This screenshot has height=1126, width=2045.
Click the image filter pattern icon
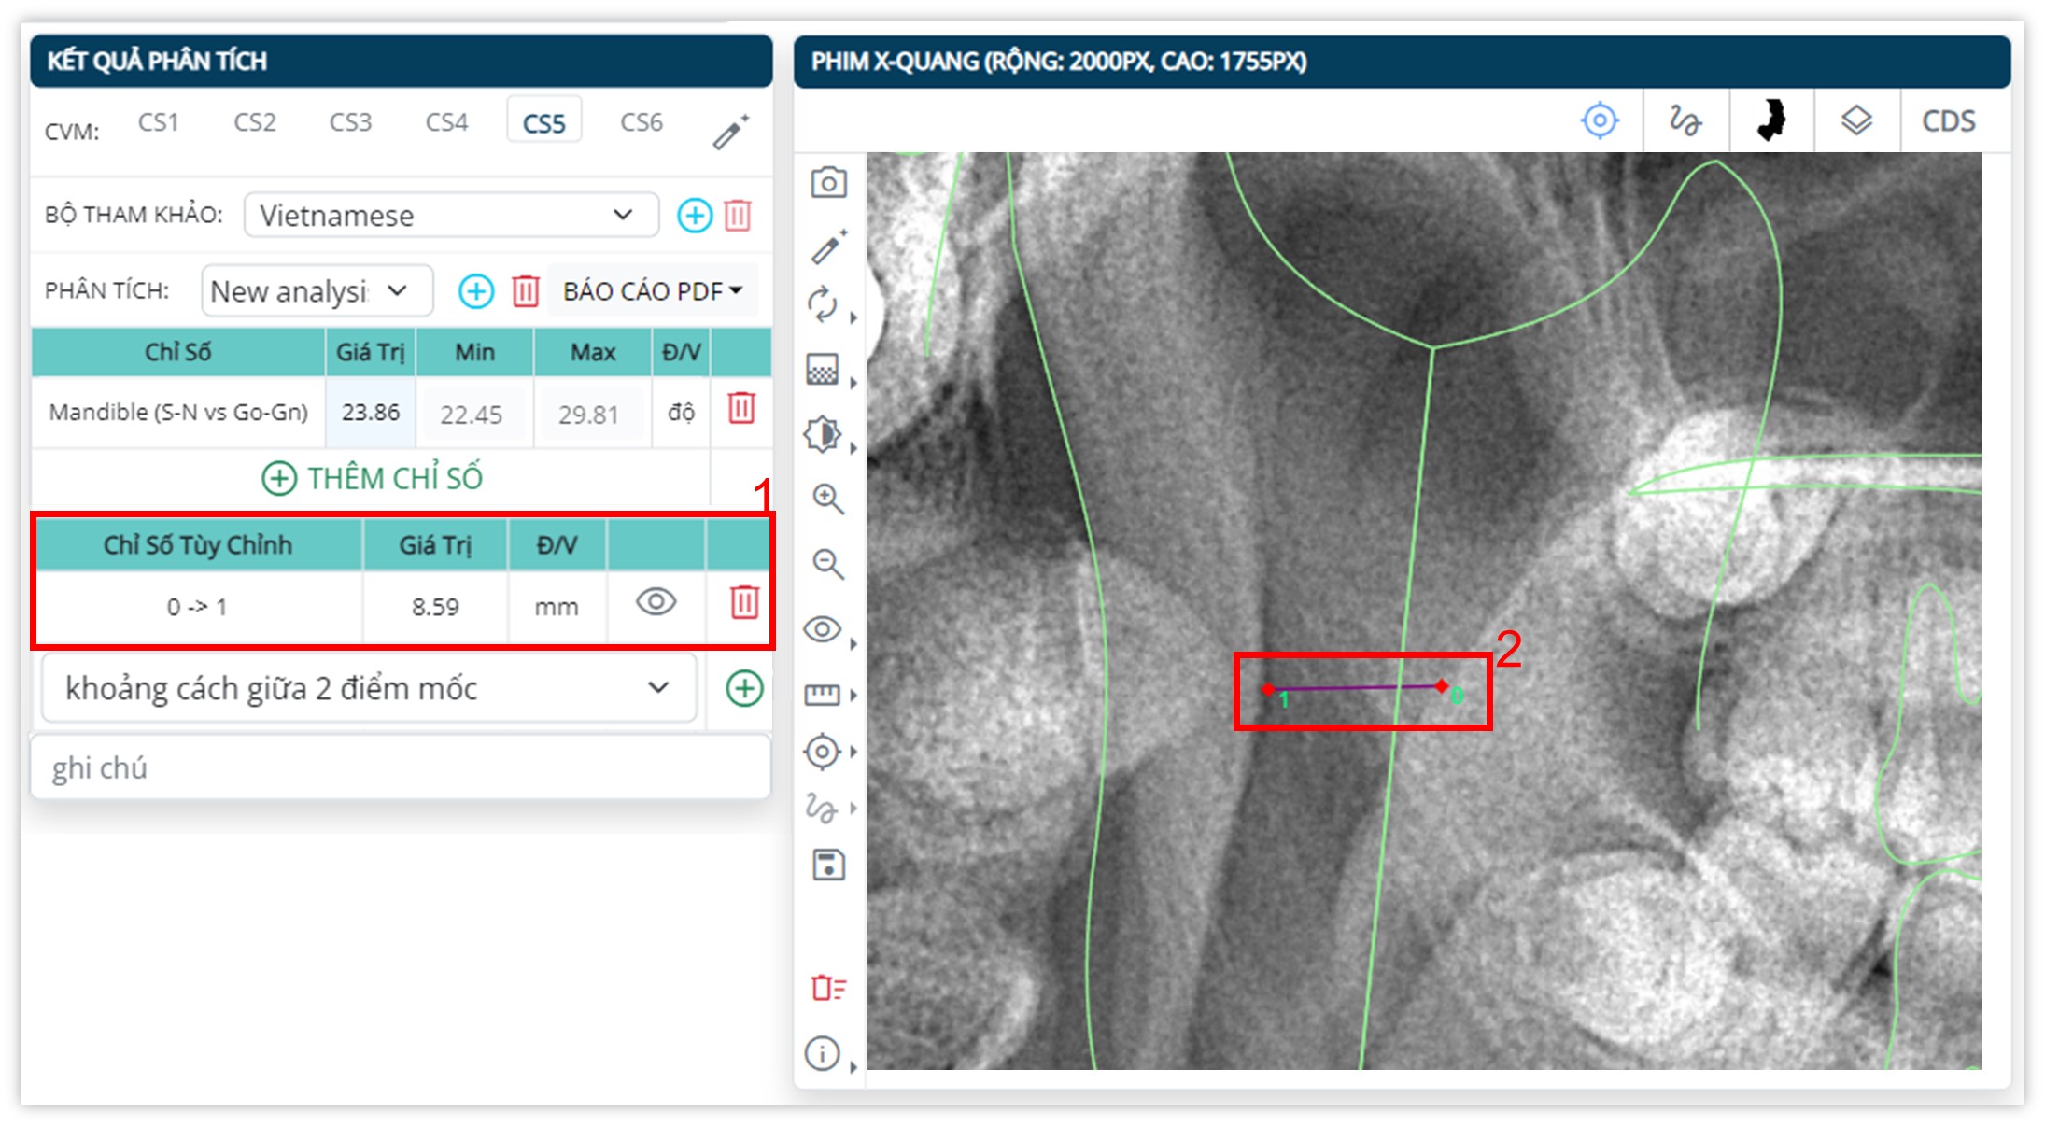[822, 370]
